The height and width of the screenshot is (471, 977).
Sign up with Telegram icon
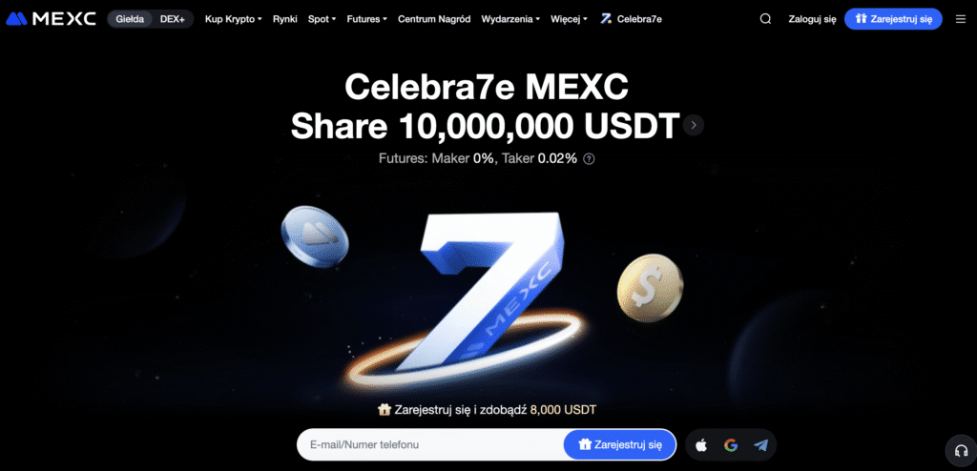(760, 445)
